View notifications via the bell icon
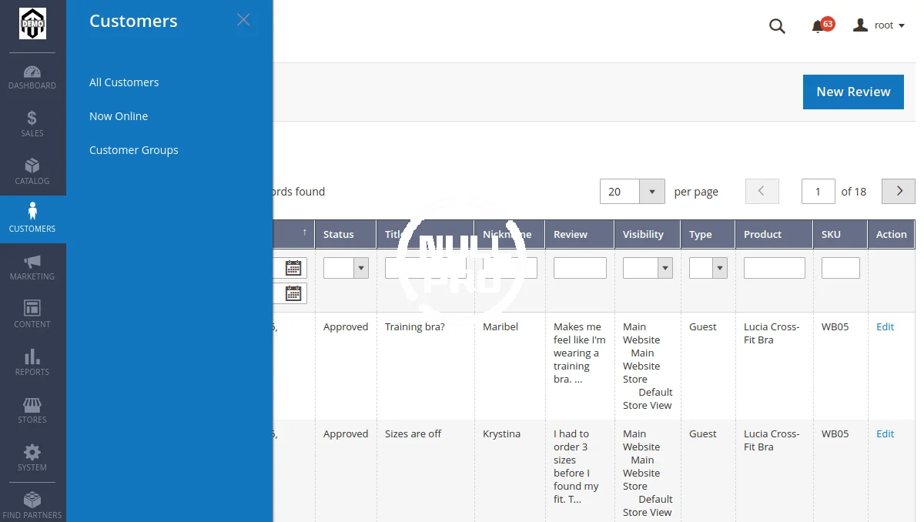 818,27
